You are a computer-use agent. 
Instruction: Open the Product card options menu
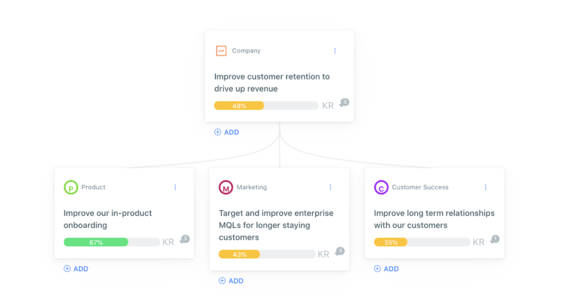coord(175,188)
